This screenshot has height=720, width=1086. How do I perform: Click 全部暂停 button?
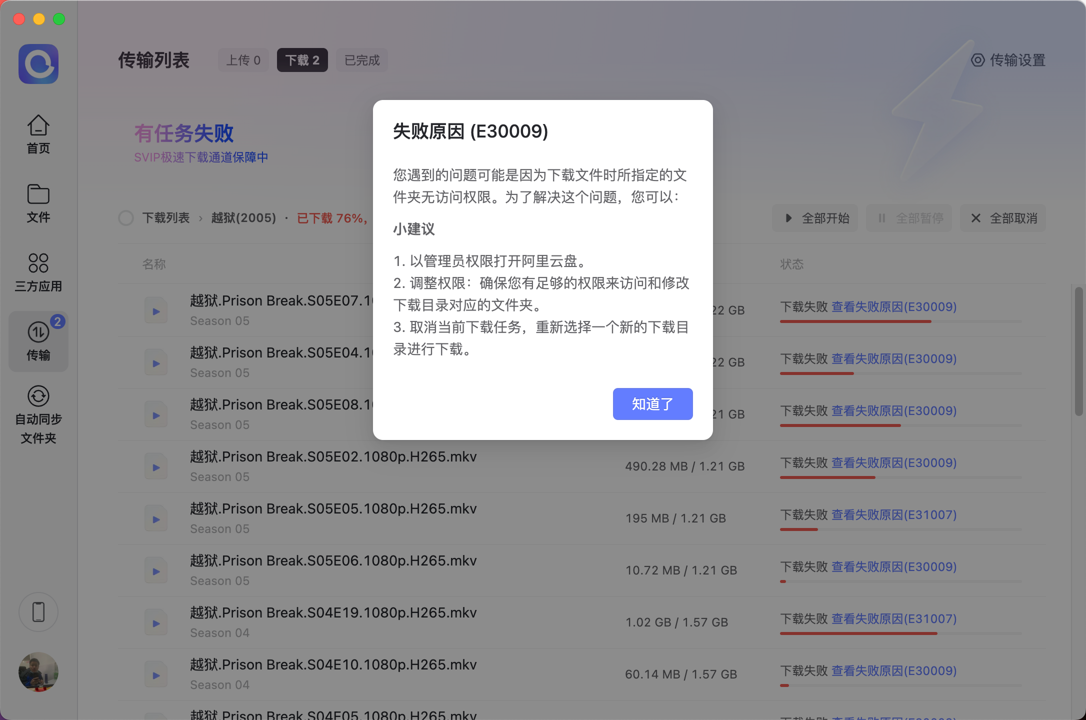(x=909, y=218)
